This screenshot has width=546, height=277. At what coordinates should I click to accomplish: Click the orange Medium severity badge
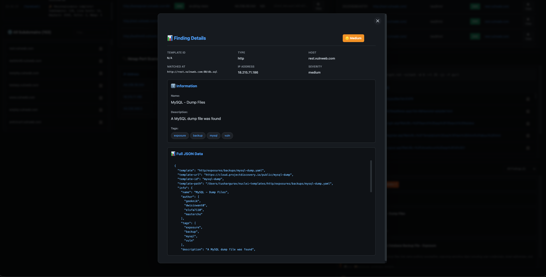pos(353,38)
